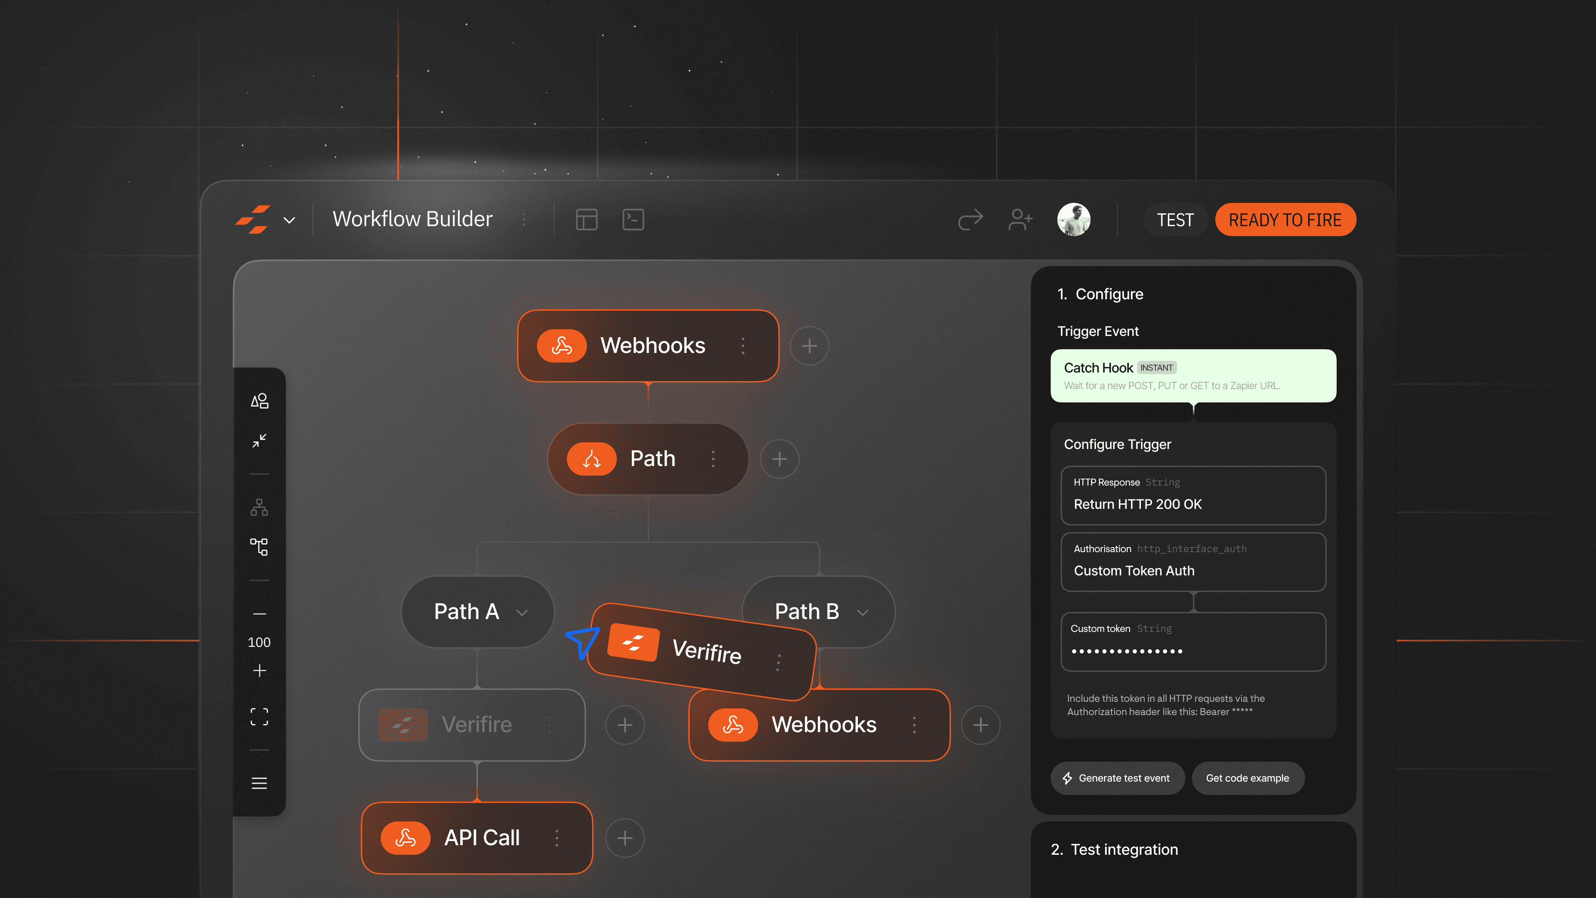Click the add collaborator icon
Viewport: 1596px width, 898px height.
pos(1020,220)
